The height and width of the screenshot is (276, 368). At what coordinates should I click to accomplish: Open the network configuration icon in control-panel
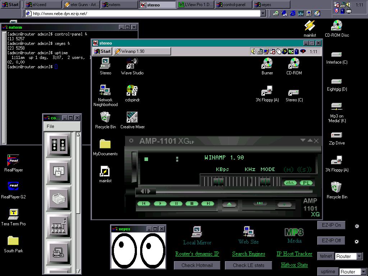pos(59,226)
